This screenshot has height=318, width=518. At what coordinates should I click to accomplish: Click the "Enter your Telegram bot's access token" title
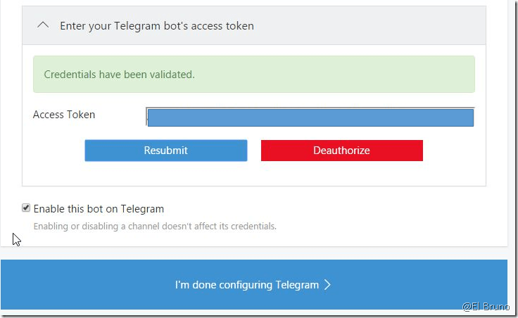(156, 26)
